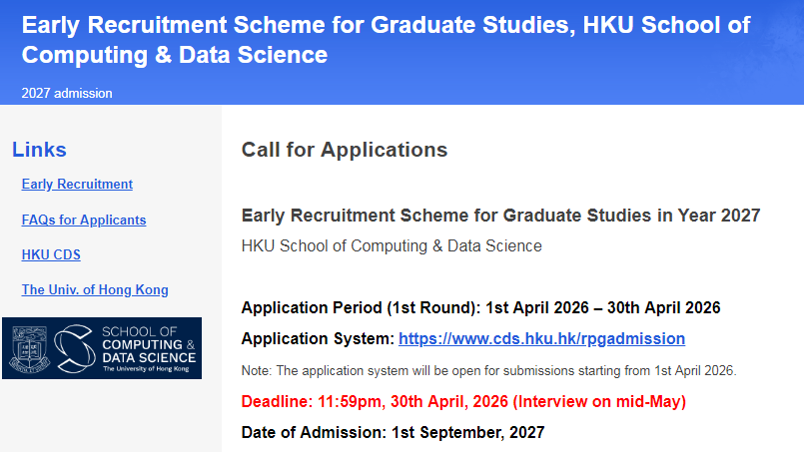Click the interlocking circles CDS logo icon

(x=73, y=348)
